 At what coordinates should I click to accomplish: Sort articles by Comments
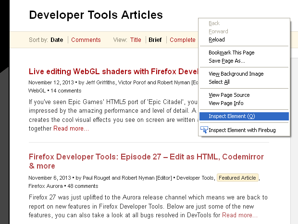click(86, 40)
